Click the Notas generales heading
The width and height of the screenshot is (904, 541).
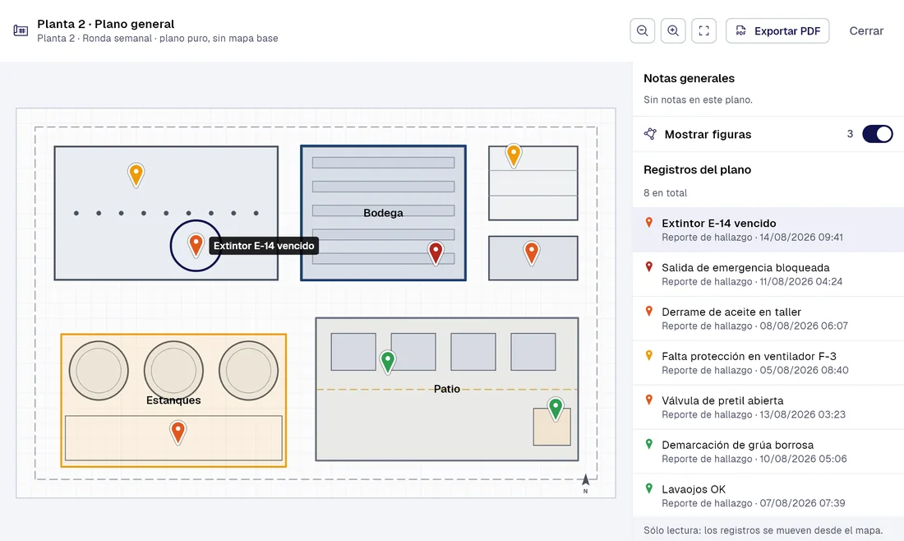click(689, 78)
